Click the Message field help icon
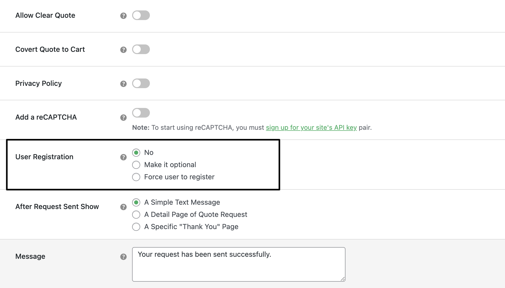Viewport: 505px width, 288px height. pyautogui.click(x=123, y=257)
